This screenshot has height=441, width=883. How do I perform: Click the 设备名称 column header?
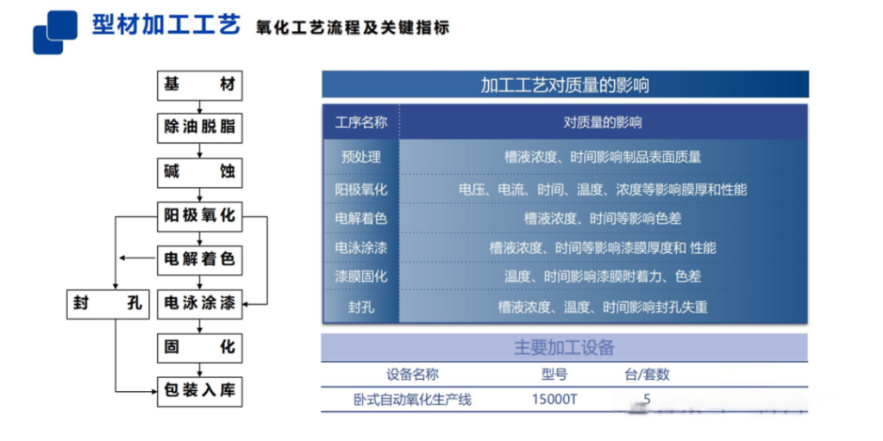413,375
